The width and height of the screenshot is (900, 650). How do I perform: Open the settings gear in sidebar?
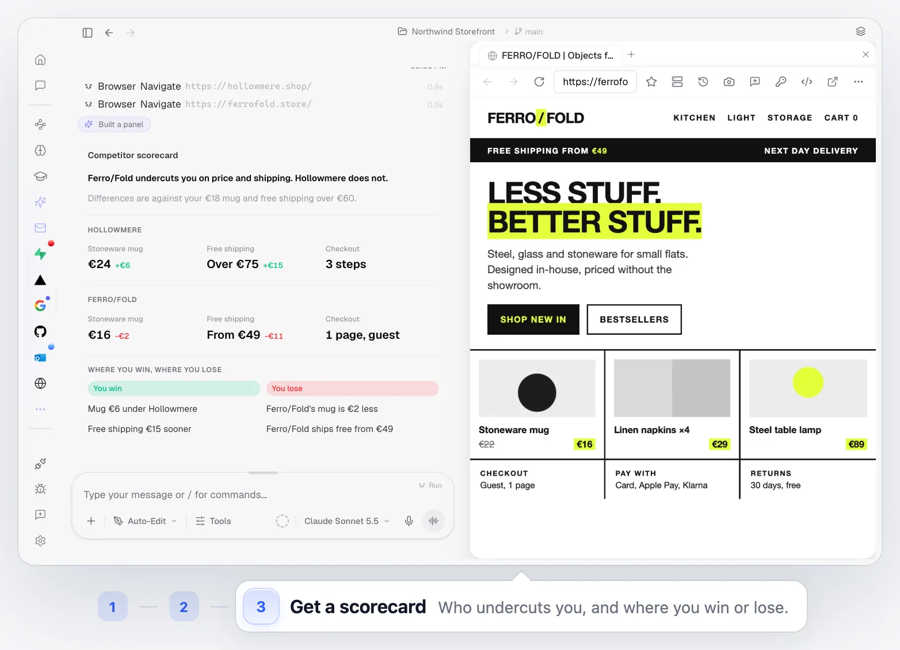tap(40, 541)
